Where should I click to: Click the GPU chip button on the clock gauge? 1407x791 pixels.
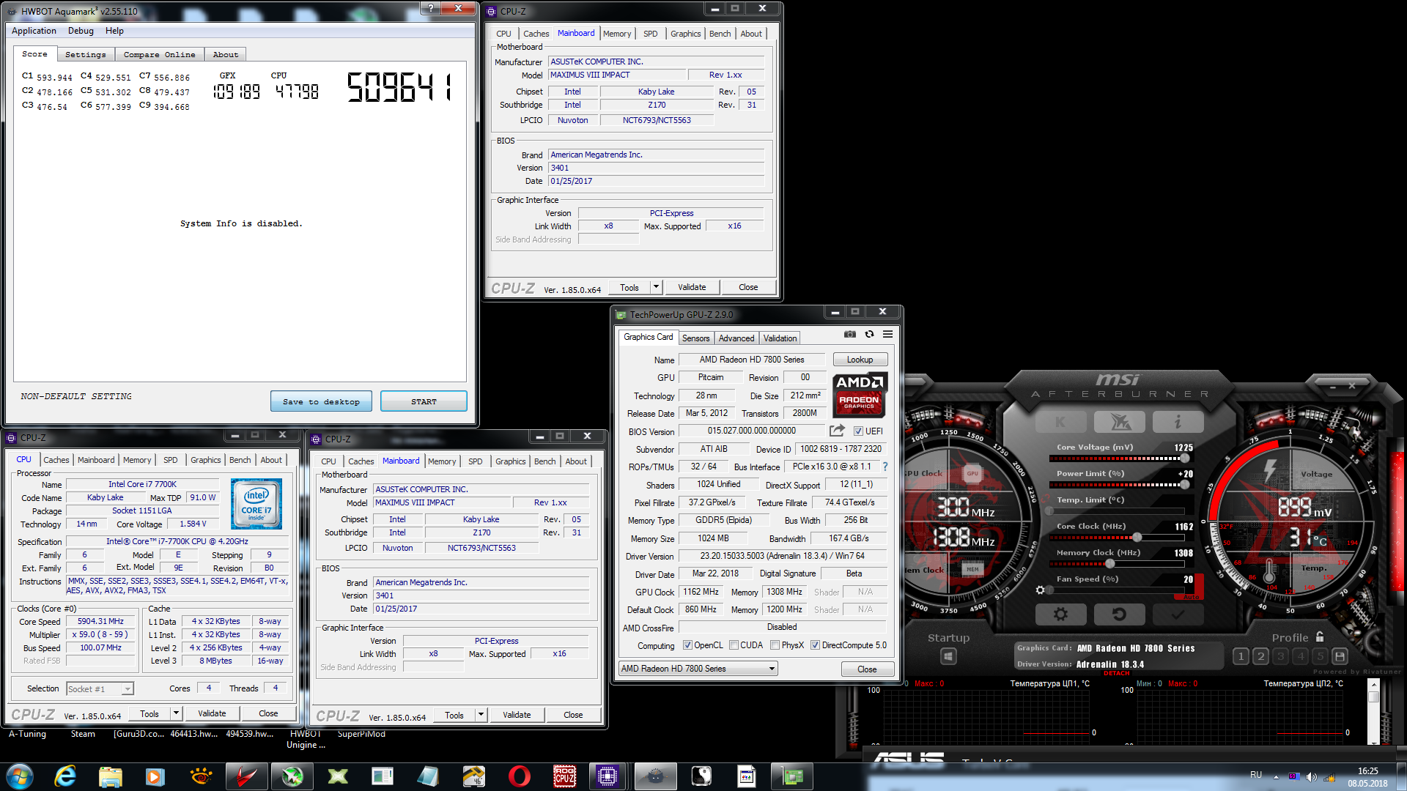coord(972,473)
